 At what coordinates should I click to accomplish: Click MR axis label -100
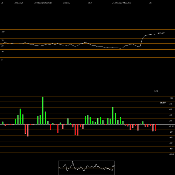[171, 154]
